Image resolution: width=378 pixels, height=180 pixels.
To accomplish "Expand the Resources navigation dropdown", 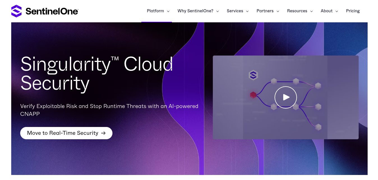I will point(297,11).
